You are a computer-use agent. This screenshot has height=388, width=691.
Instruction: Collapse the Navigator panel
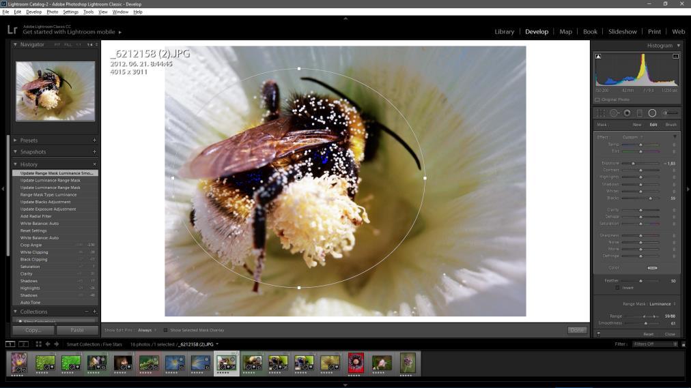tap(15, 44)
